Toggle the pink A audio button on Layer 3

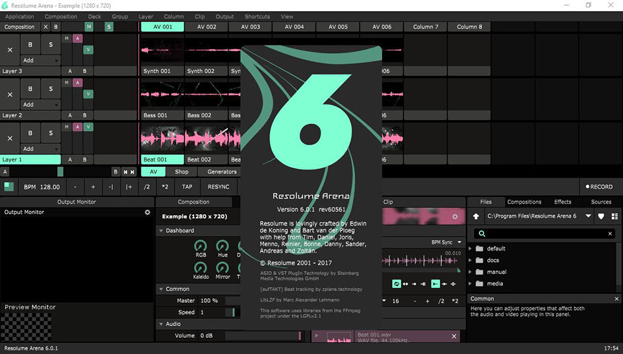tap(77, 38)
